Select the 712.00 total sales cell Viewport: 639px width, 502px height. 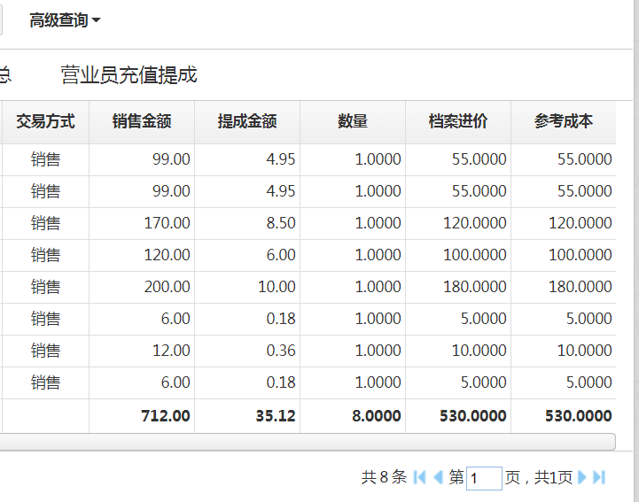[166, 415]
